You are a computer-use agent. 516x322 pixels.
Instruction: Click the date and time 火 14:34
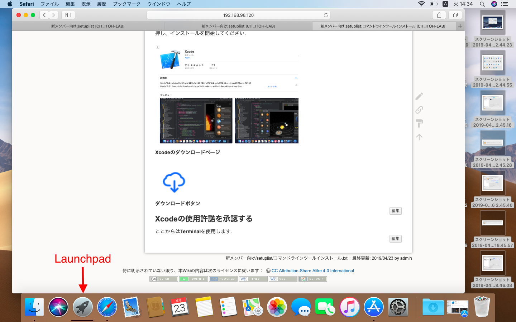pyautogui.click(x=463, y=4)
